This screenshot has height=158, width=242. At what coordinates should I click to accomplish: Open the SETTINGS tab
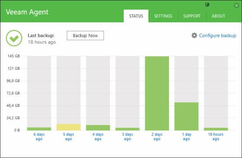[163, 16]
